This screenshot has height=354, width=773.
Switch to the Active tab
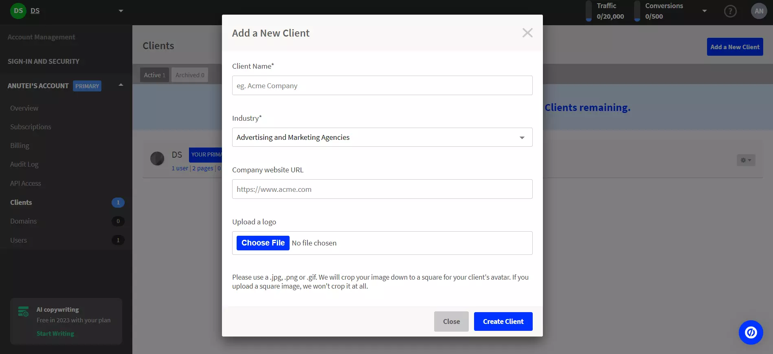tap(154, 75)
